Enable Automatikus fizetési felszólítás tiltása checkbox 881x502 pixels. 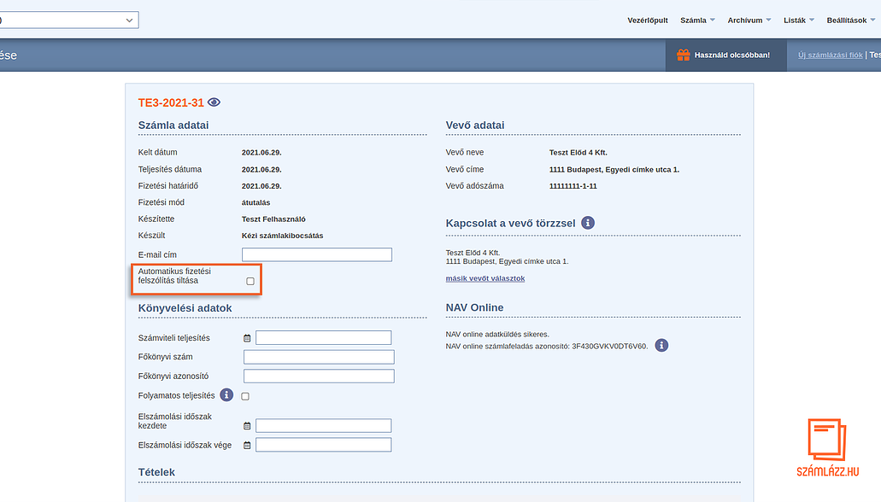(x=250, y=281)
